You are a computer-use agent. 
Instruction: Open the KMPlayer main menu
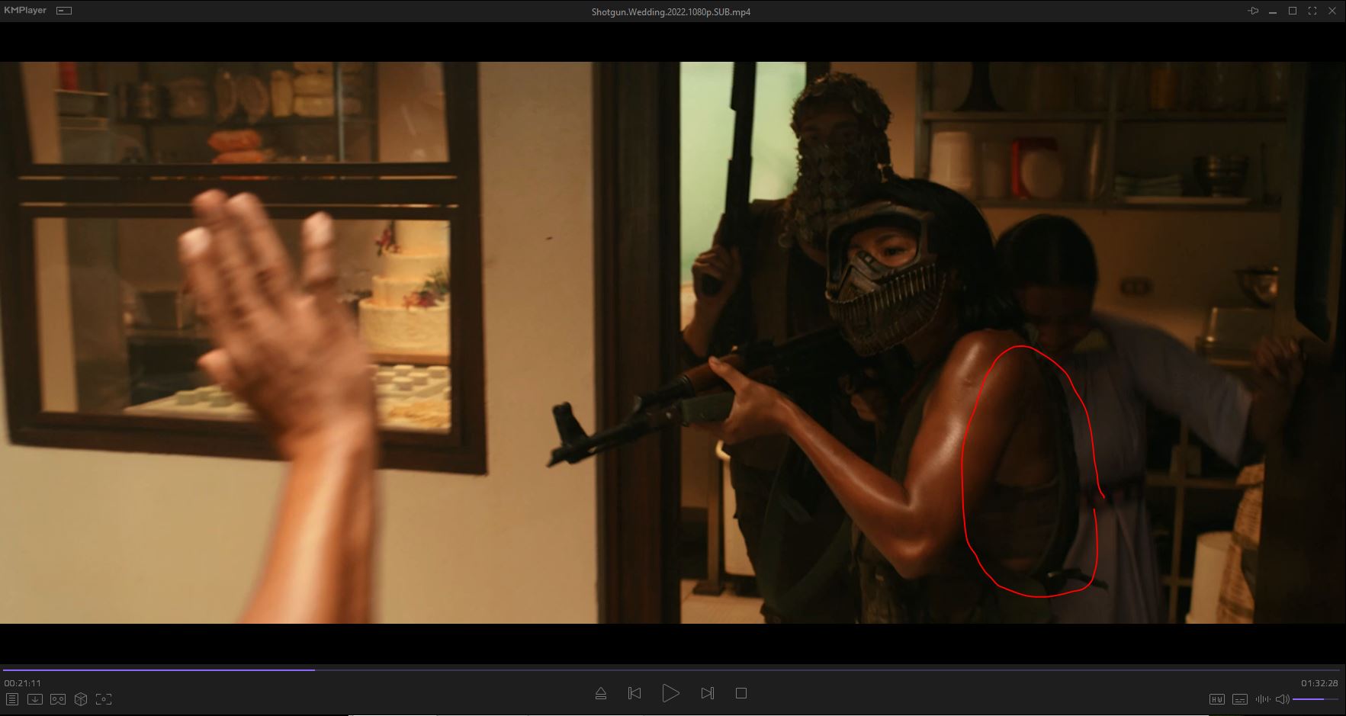(25, 11)
